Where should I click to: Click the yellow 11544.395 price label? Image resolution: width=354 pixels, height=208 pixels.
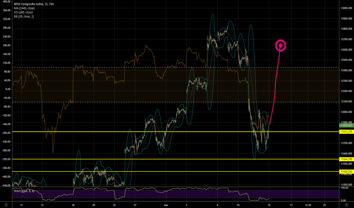pos(346,159)
